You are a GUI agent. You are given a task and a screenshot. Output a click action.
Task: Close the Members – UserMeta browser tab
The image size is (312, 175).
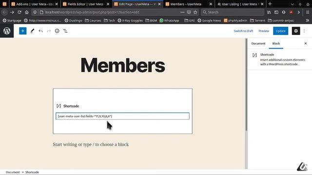pyautogui.click(x=211, y=4)
